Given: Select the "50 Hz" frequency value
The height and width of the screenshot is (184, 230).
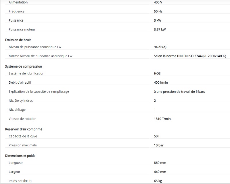Looking at the screenshot, I should pyautogui.click(x=158, y=11).
